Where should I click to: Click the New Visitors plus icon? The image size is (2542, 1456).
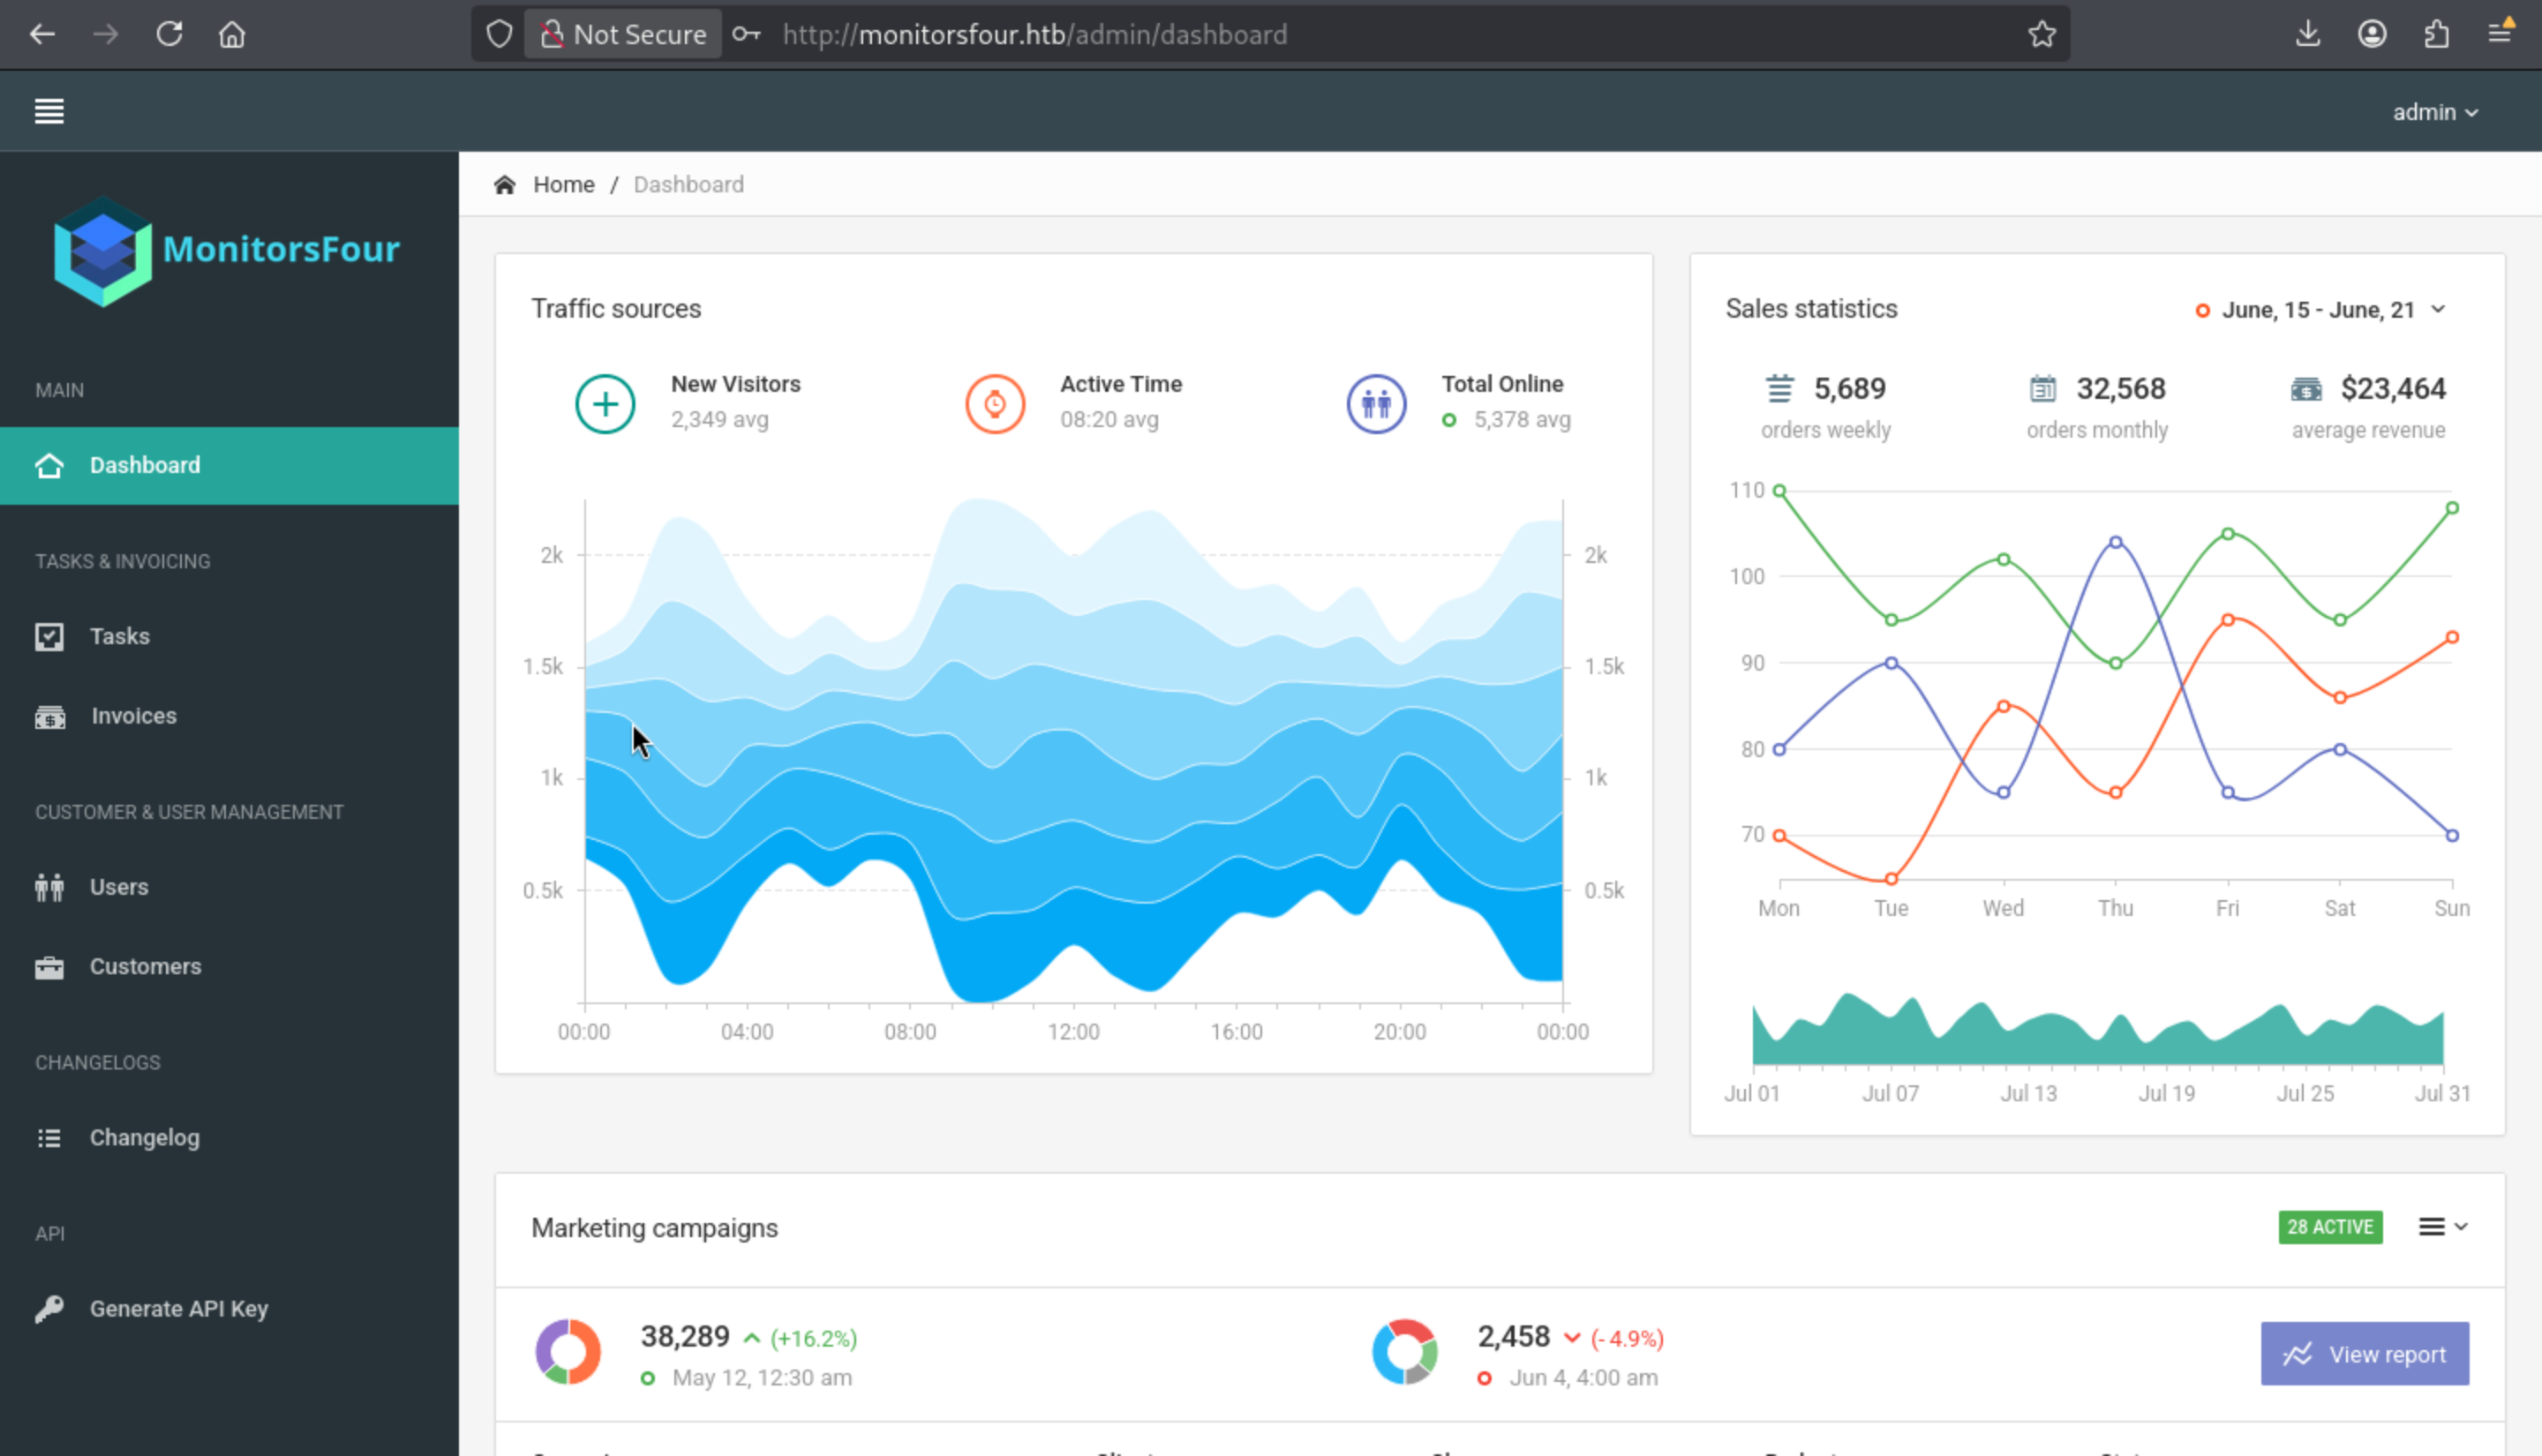[605, 404]
